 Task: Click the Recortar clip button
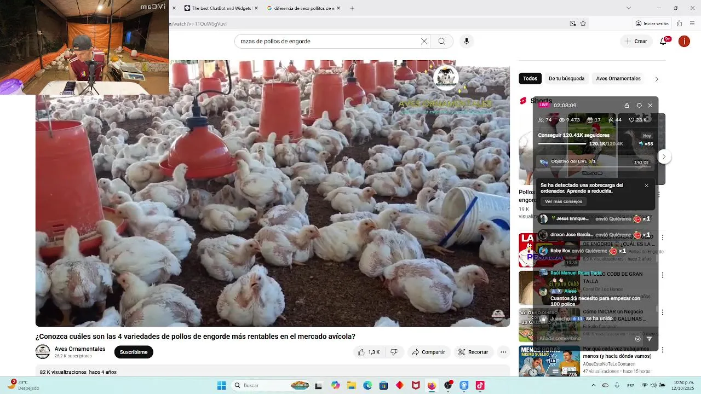[x=473, y=352]
